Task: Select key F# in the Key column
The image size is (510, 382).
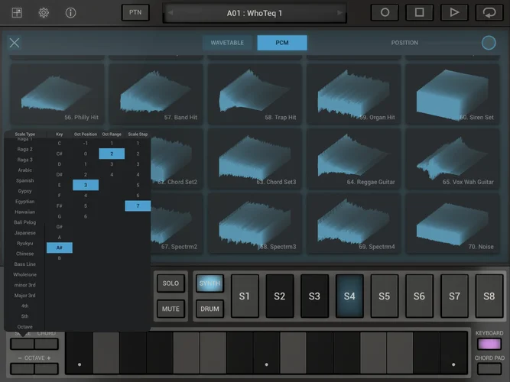Action: point(60,206)
